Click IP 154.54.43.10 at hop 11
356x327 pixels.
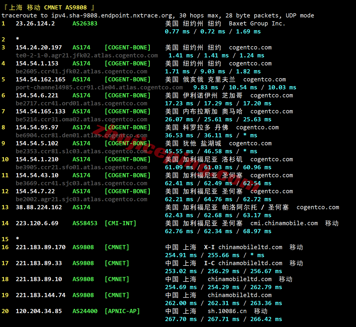click(x=37, y=175)
